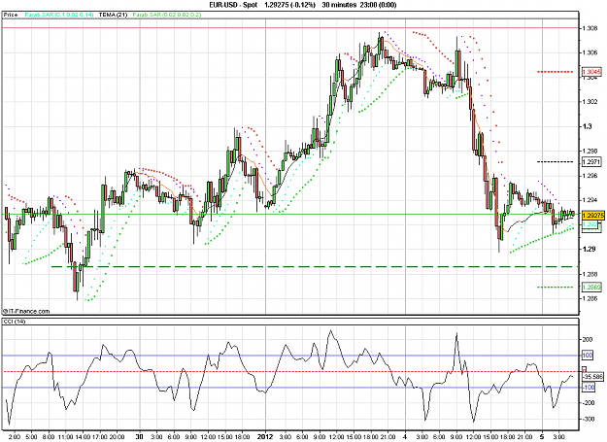Screen dimensions: 607x442
Task: Click the green dotted line beside 1.2869
Action: pos(556,288)
